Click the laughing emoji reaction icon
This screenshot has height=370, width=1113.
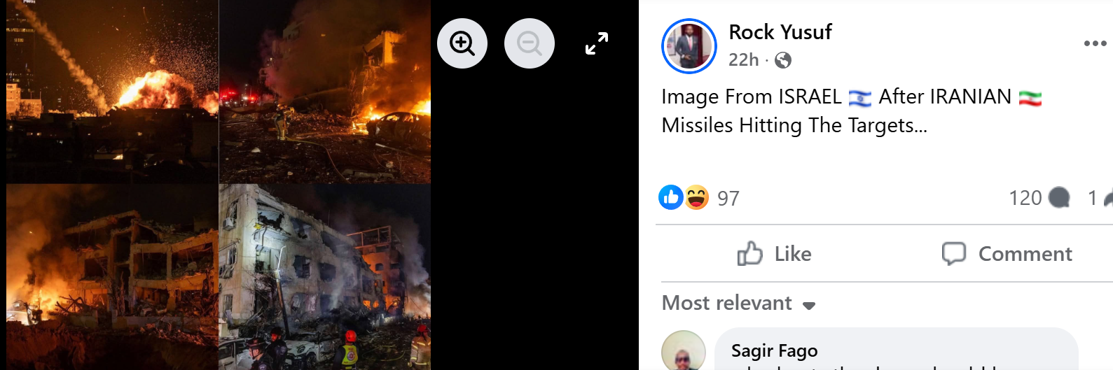(x=696, y=198)
